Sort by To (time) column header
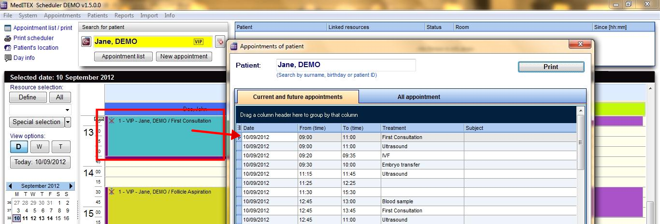Viewport: 660px width, 224px height. [361, 128]
